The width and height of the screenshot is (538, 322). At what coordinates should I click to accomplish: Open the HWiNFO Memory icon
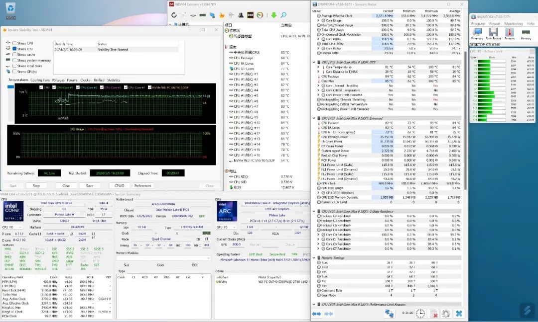click(x=526, y=33)
